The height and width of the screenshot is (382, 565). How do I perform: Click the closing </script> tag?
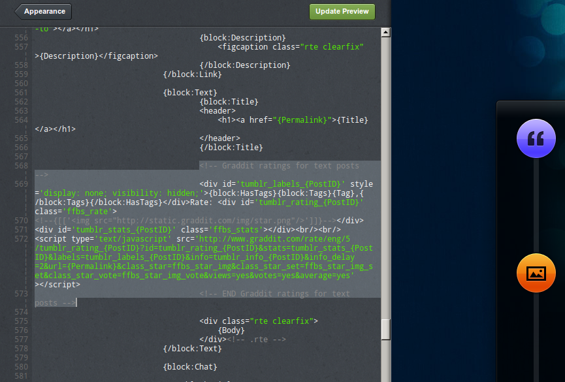[60, 285]
